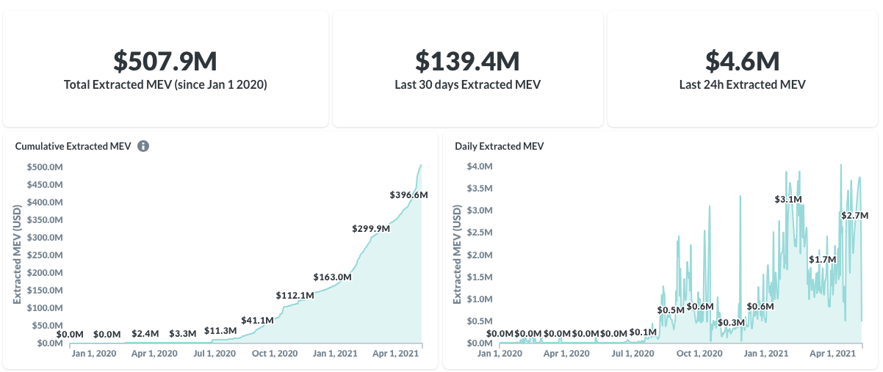The image size is (883, 372).
Task: Click the $450.0M y-axis tick
Action: pos(45,184)
